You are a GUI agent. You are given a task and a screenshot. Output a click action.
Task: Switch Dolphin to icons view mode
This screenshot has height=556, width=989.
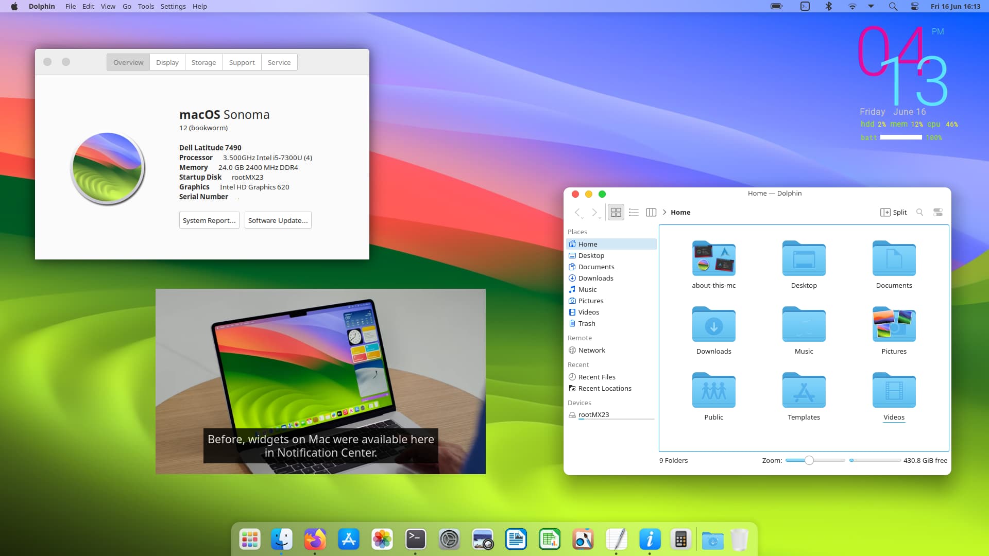click(x=616, y=212)
